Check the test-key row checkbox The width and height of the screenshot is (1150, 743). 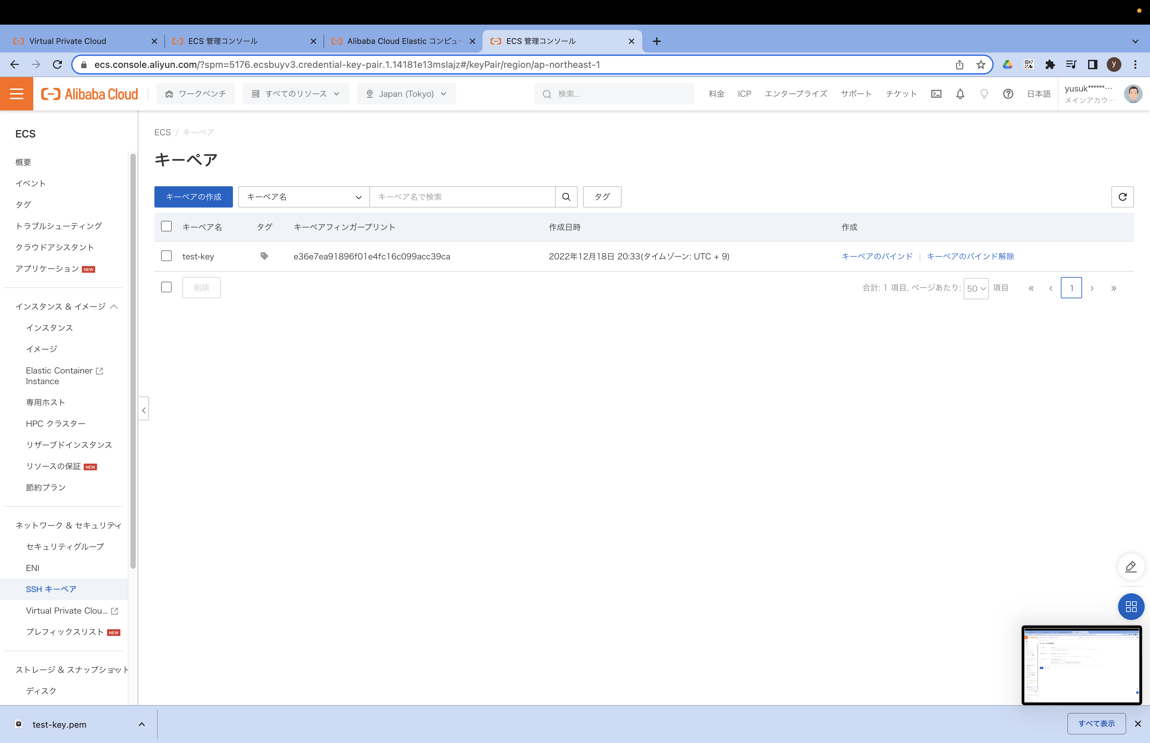(166, 256)
